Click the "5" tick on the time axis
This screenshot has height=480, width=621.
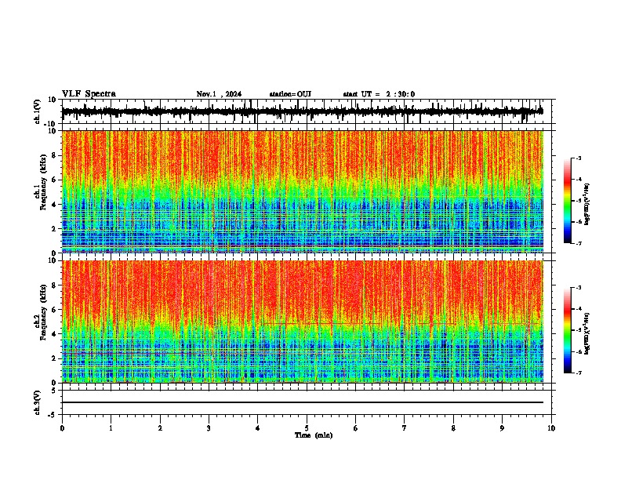coord(307,428)
